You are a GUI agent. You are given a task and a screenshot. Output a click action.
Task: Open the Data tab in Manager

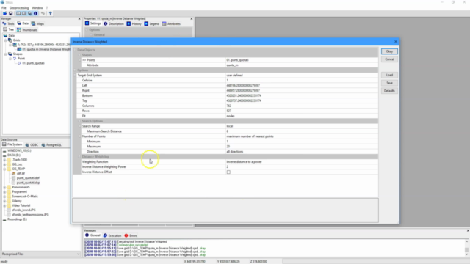(x=23, y=23)
